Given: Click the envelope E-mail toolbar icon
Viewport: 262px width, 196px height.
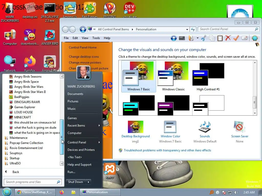Looking at the screenshot, I should pyautogui.click(x=244, y=38).
